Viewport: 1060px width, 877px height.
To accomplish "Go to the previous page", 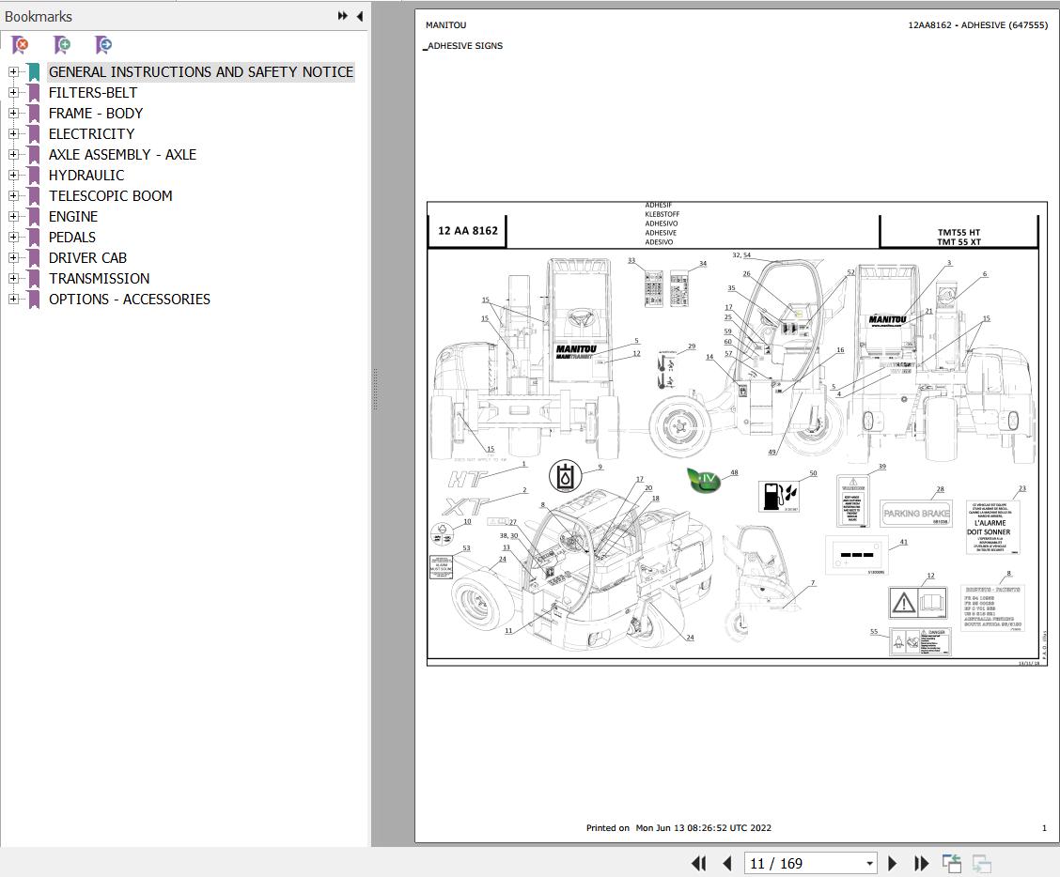I will coord(727,864).
